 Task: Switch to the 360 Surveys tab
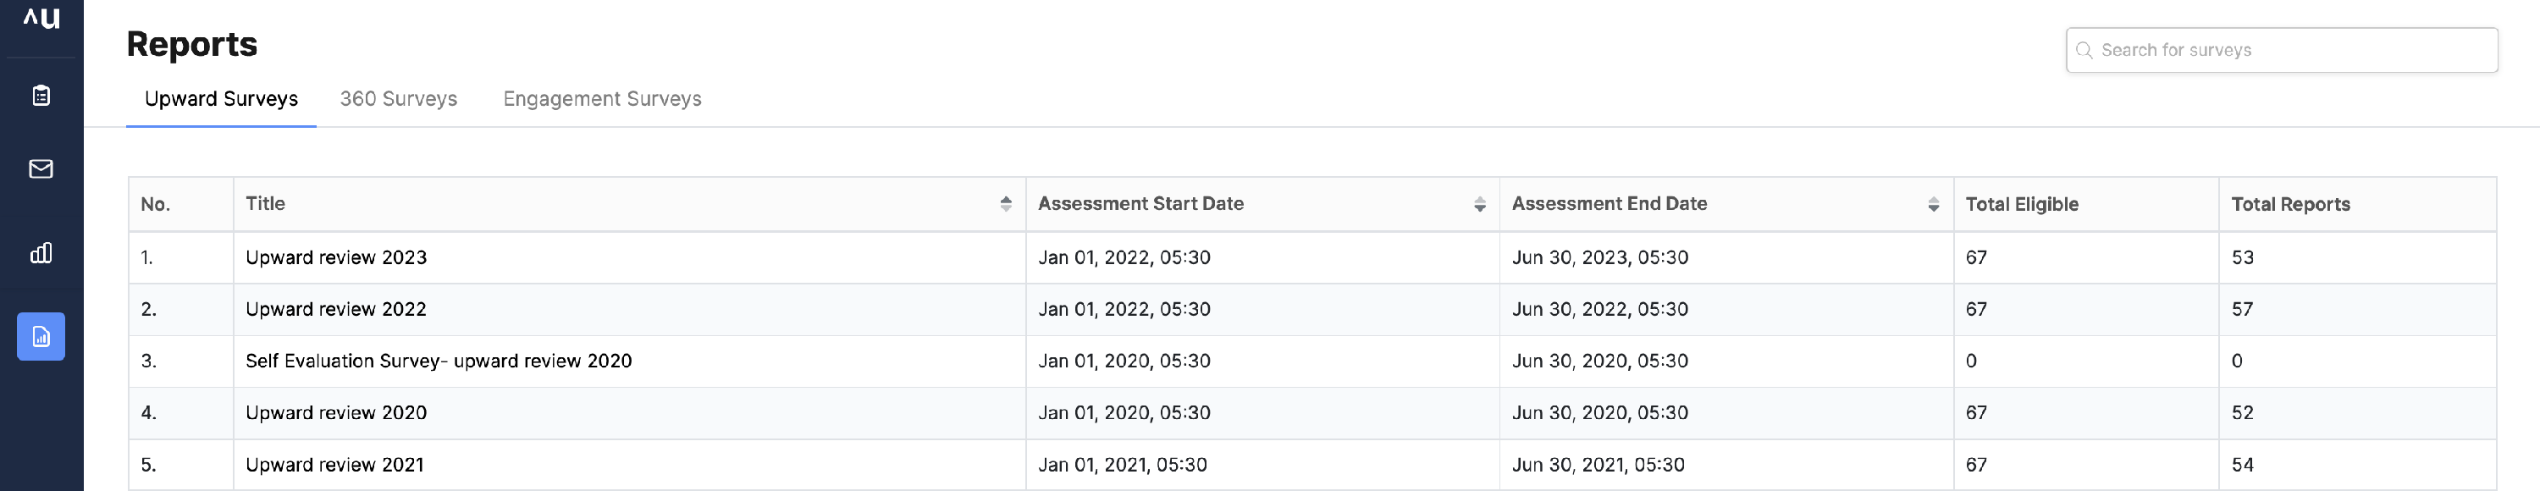click(x=398, y=98)
